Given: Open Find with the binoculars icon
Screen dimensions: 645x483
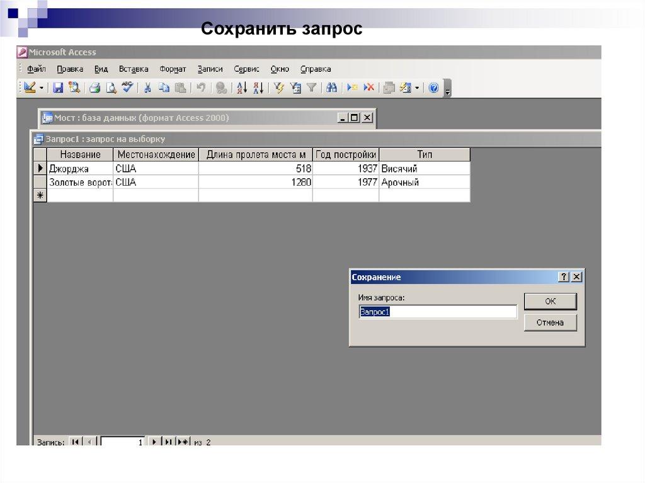Looking at the screenshot, I should tap(331, 88).
